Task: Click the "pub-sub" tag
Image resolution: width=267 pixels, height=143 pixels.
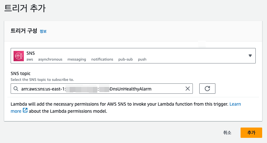Action: [x=125, y=59]
